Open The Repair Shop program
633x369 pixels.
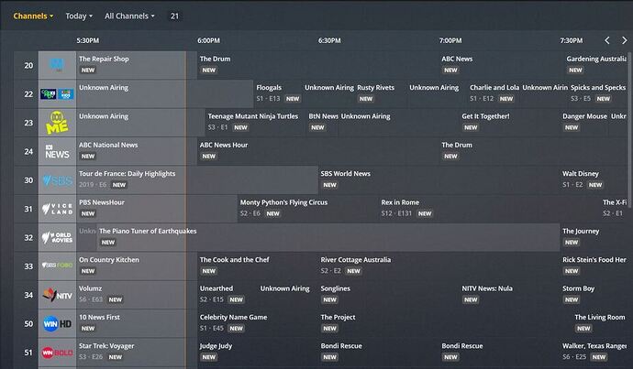click(137, 65)
